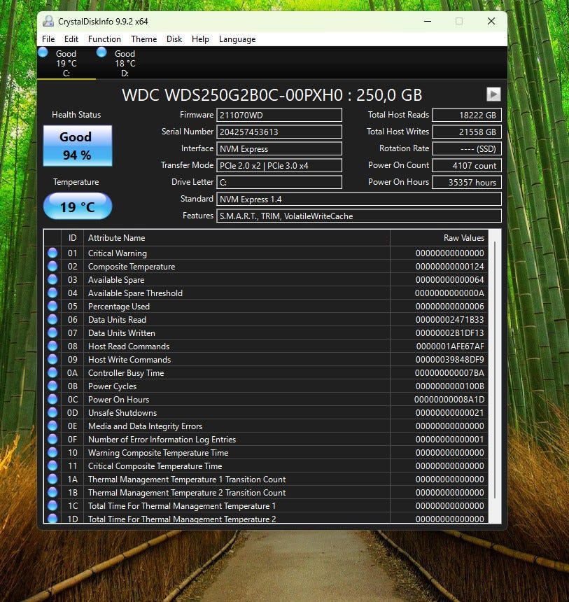Click the status icon beside Percentage Used
Image resolution: width=569 pixels, height=602 pixels.
pyautogui.click(x=52, y=306)
